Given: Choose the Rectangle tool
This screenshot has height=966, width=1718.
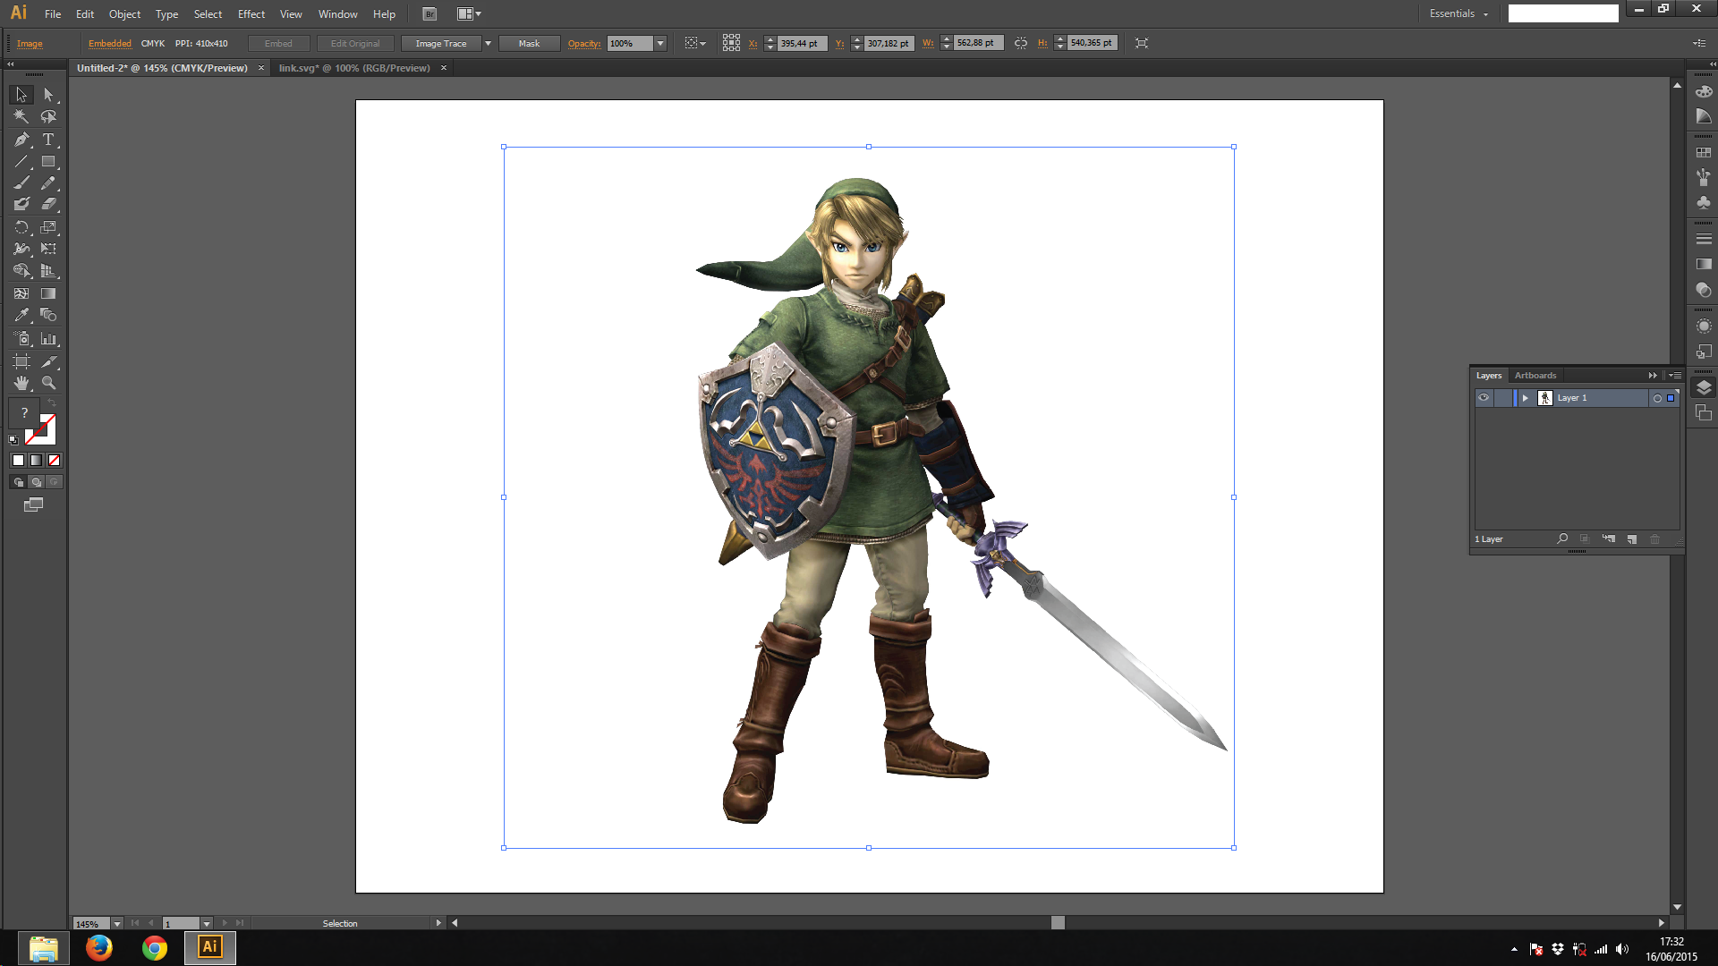Looking at the screenshot, I should click(x=49, y=162).
